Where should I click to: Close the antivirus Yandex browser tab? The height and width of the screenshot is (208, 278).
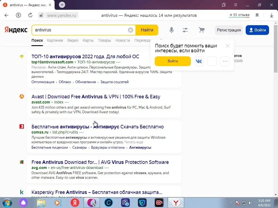pyautogui.click(x=50, y=5)
